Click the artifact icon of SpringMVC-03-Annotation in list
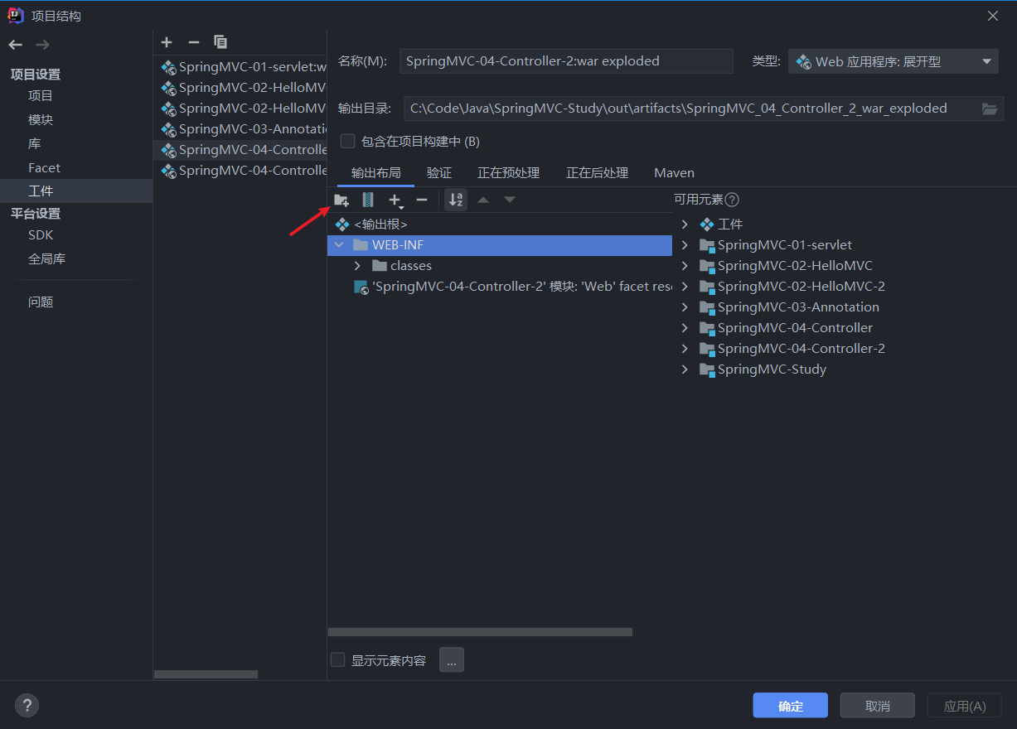 coord(168,129)
